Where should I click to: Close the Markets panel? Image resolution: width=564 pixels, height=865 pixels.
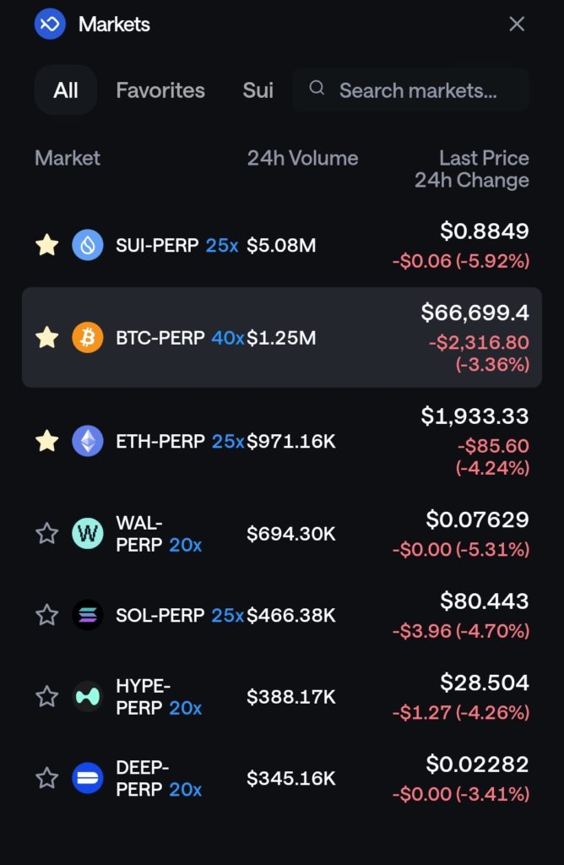[517, 24]
